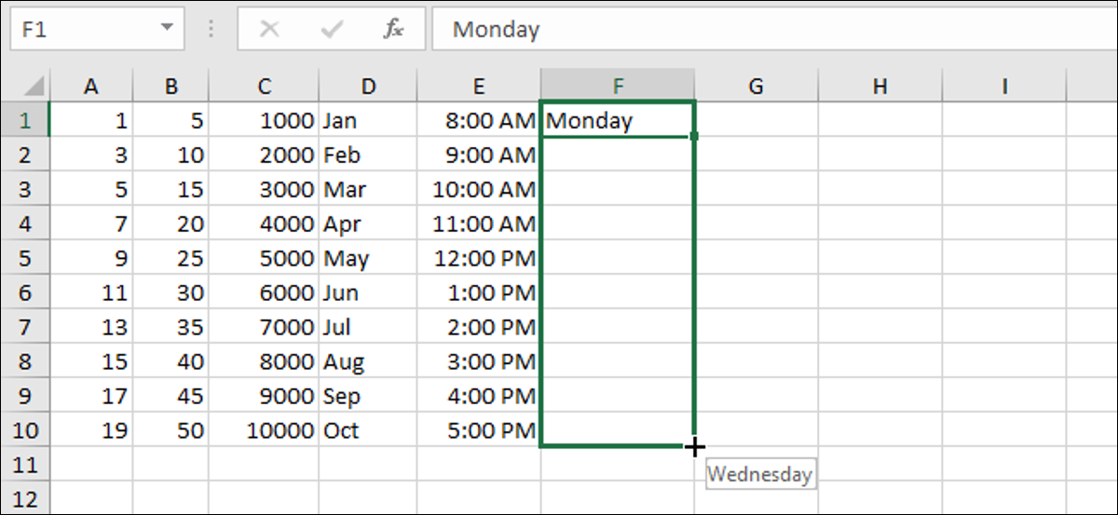Click the Wednesday autofill tooltip
The image size is (1118, 515).
pyautogui.click(x=759, y=474)
